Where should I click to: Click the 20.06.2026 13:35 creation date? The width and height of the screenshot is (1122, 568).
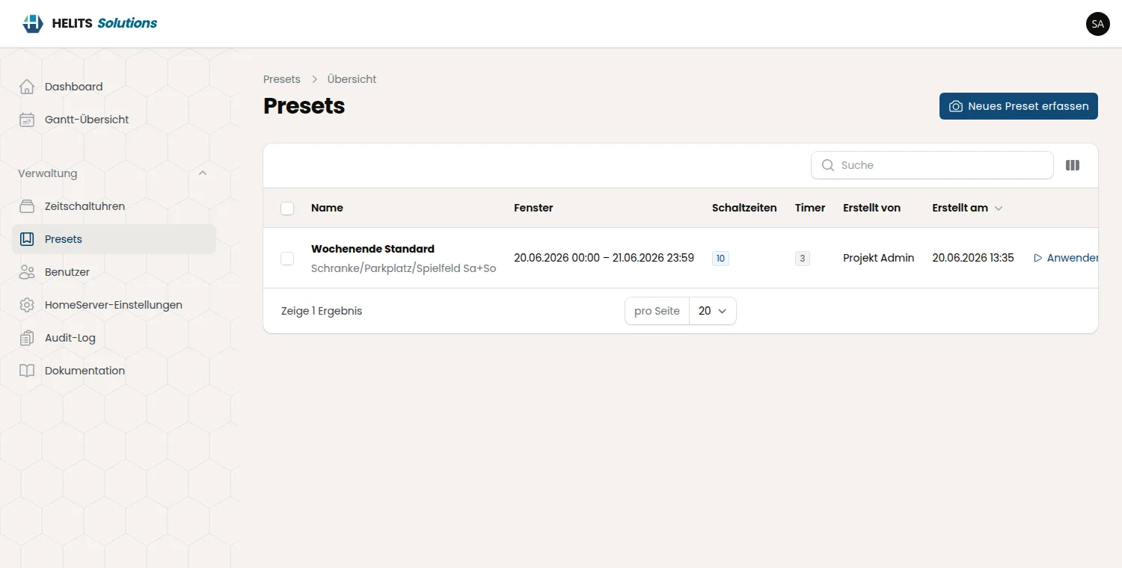pos(973,258)
